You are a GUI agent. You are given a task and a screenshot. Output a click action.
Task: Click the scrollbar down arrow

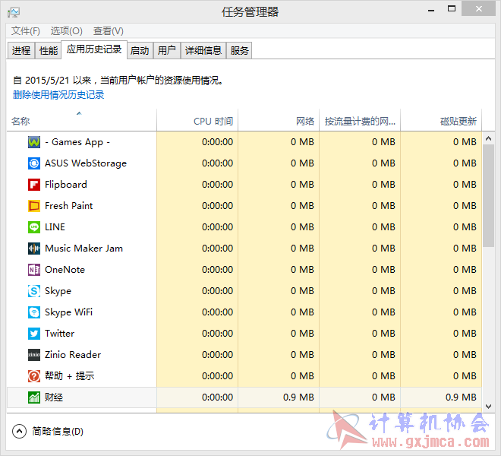click(488, 407)
